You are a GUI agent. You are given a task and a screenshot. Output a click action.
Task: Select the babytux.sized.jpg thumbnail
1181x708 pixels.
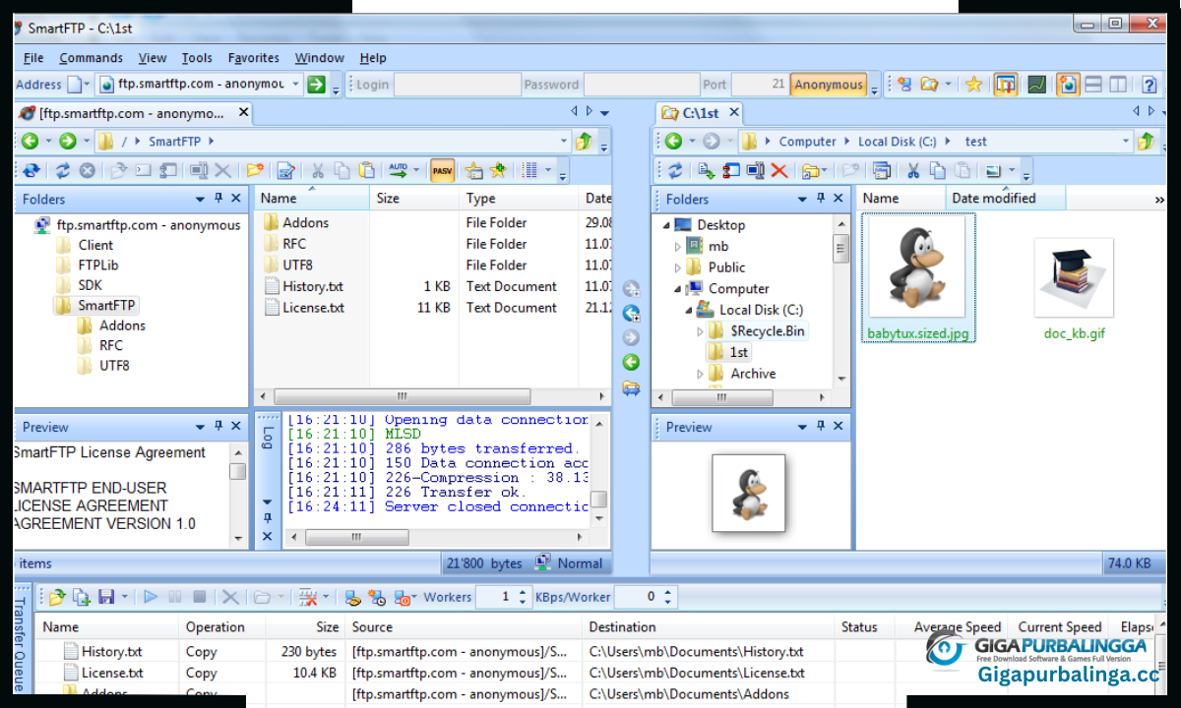pyautogui.click(x=917, y=278)
